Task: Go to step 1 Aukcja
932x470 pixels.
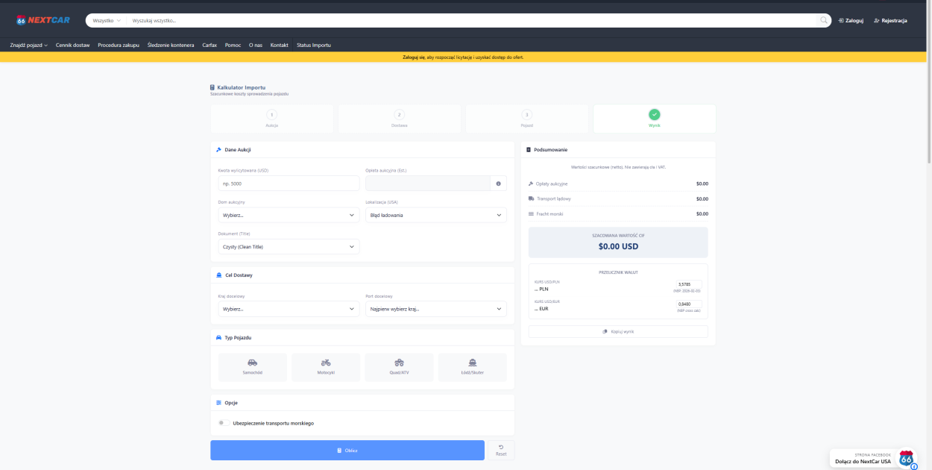Action: (271, 119)
